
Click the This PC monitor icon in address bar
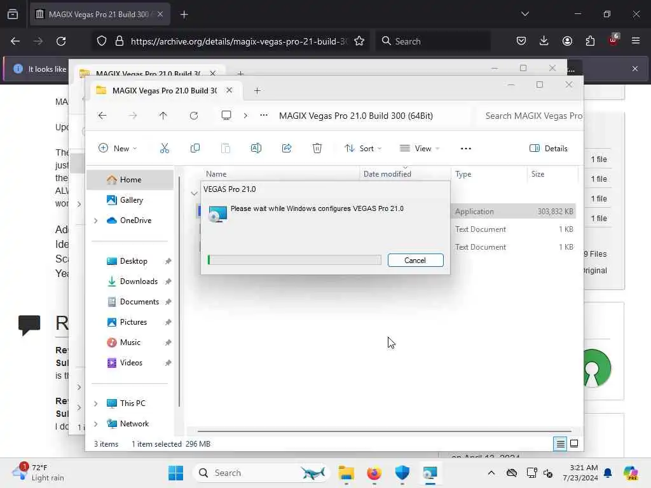[226, 116]
